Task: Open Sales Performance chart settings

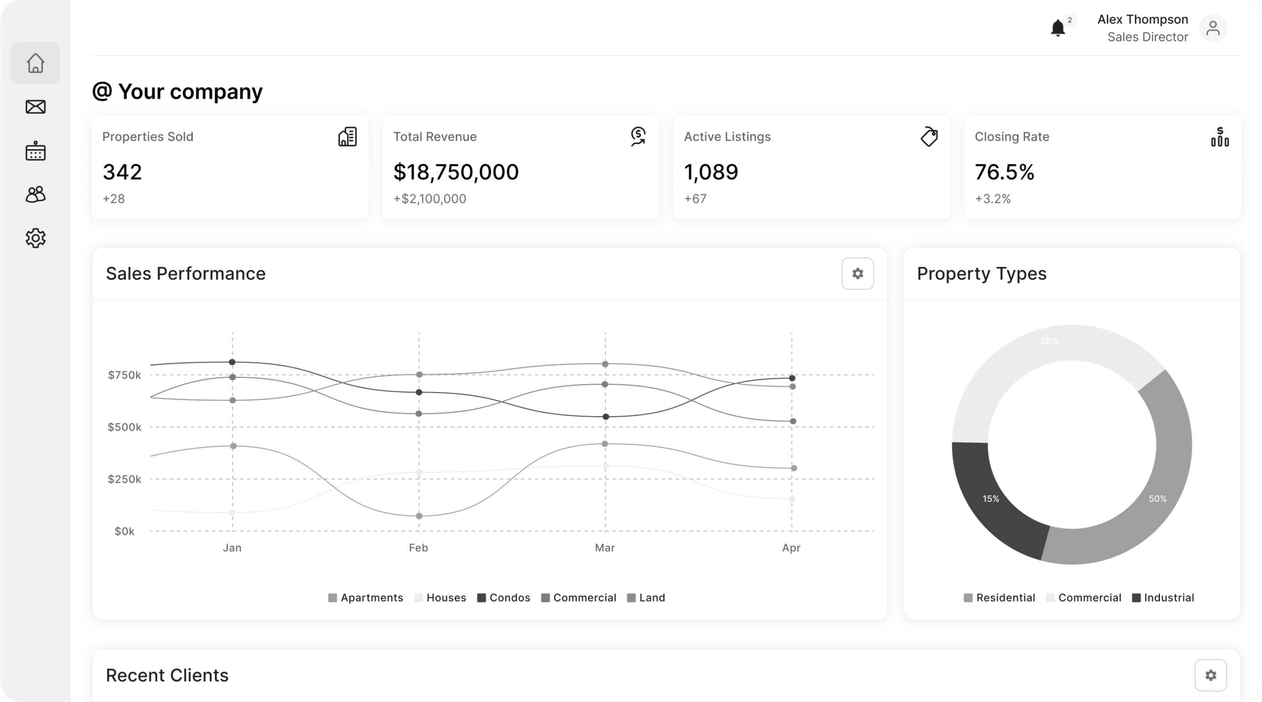Action: pos(857,273)
